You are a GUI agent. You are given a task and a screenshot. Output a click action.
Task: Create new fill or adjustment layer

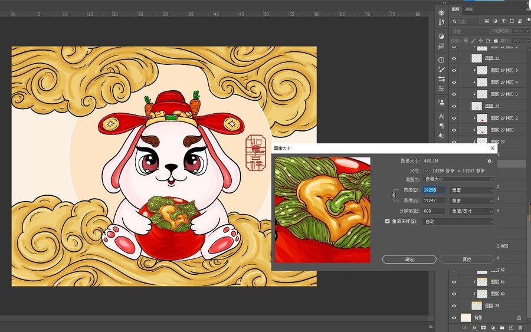493,328
